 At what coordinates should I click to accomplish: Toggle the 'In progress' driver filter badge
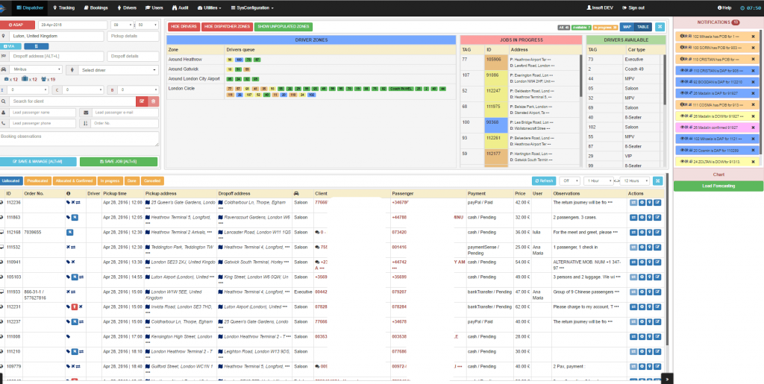pos(606,28)
